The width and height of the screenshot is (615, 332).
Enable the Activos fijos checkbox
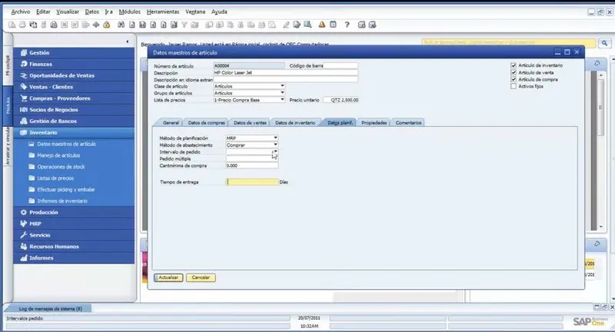coord(514,86)
